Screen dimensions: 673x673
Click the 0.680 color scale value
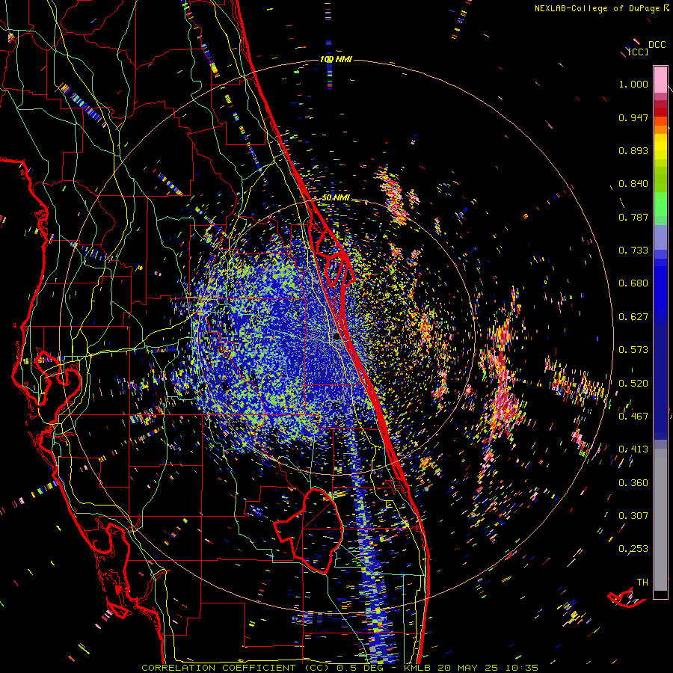click(x=633, y=283)
